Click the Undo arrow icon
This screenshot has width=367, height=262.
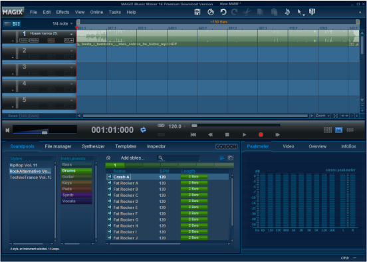coord(223,12)
